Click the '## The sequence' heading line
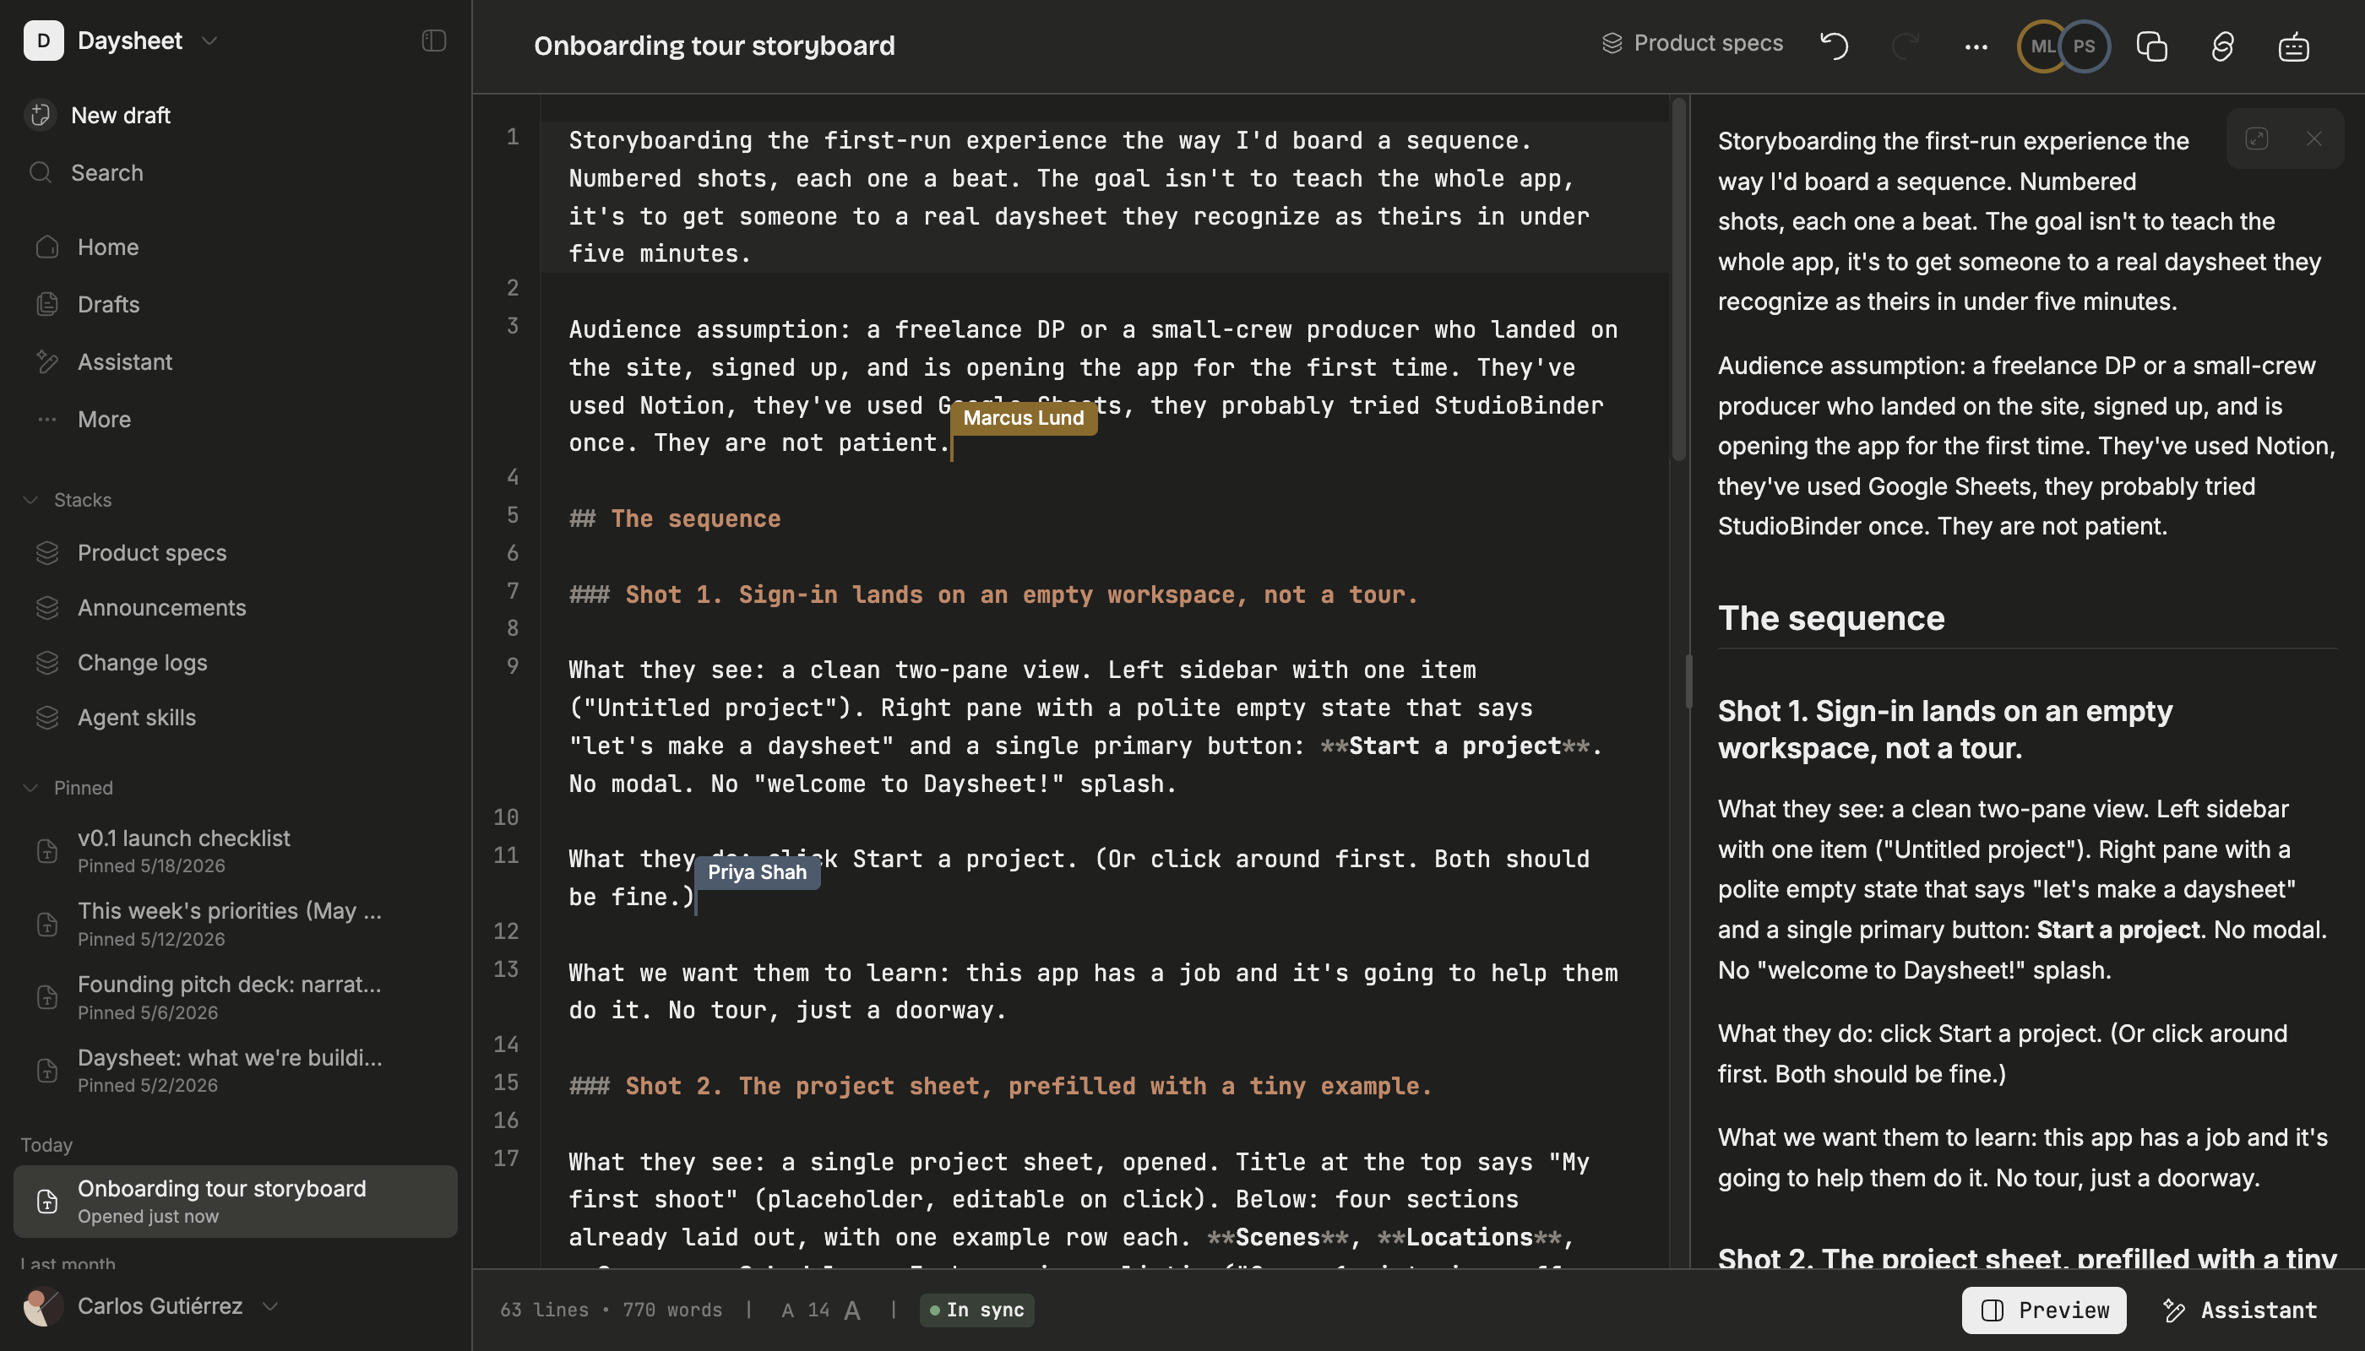Screen dimensions: 2365x1351 (675, 518)
